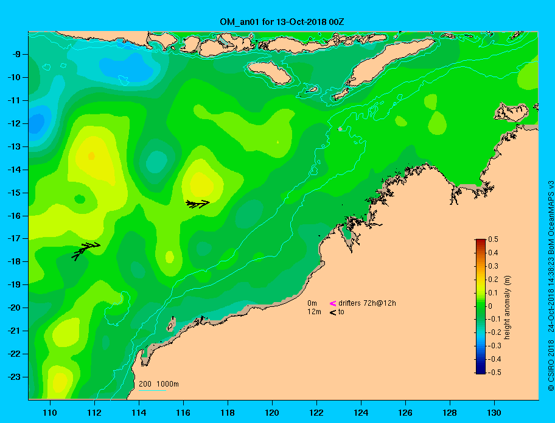The height and width of the screenshot is (423, 555).
Task: Click the longitude axis label '120'
Action: [x=272, y=413]
